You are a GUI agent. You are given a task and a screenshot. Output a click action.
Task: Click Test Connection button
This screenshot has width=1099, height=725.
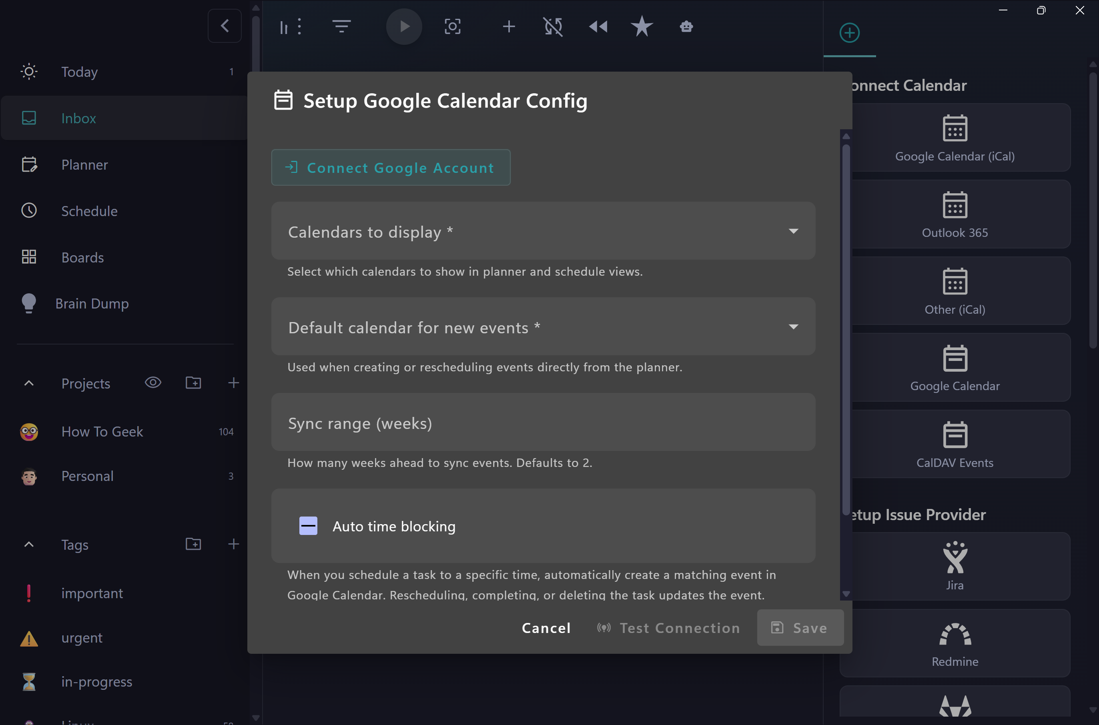pyautogui.click(x=669, y=628)
